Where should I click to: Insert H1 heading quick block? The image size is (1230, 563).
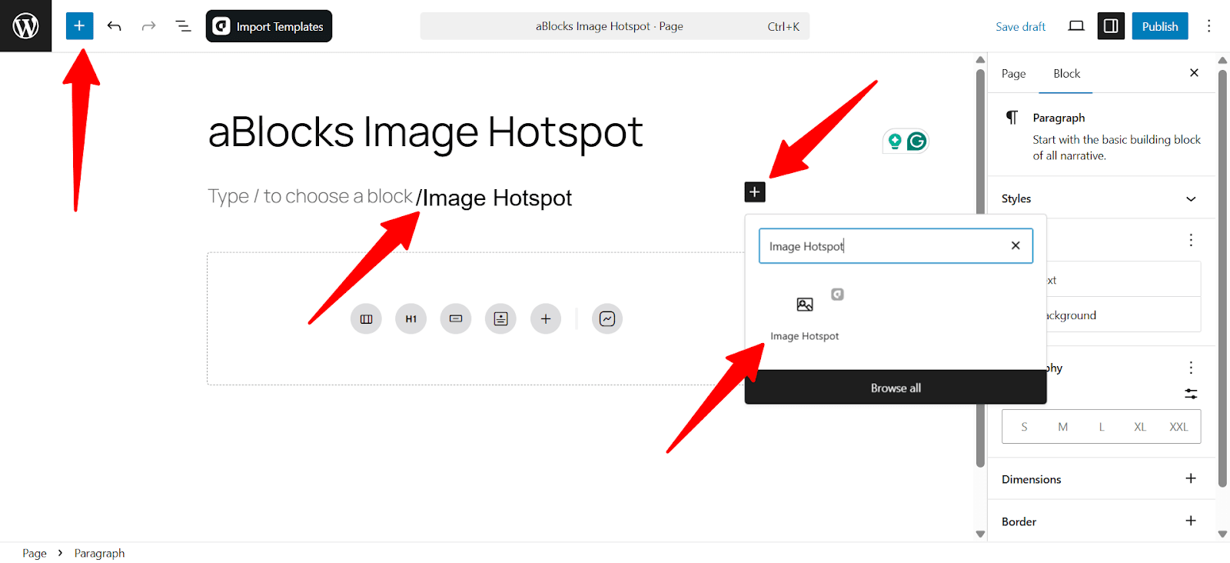click(x=411, y=319)
